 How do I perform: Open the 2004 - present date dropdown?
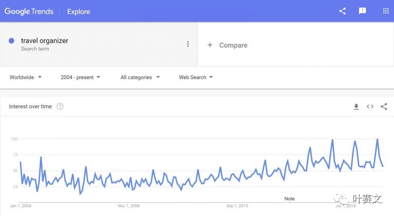[81, 77]
